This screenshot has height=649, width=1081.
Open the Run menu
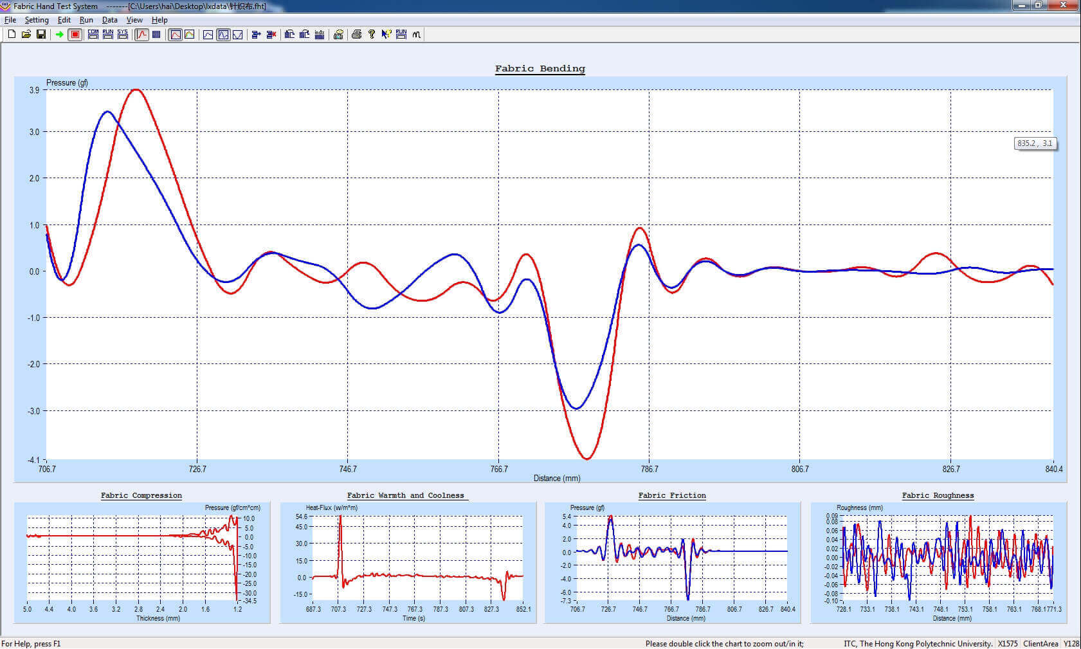coord(86,20)
